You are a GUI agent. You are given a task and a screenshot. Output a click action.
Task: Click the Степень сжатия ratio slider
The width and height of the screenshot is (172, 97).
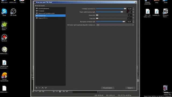tap(111, 9)
